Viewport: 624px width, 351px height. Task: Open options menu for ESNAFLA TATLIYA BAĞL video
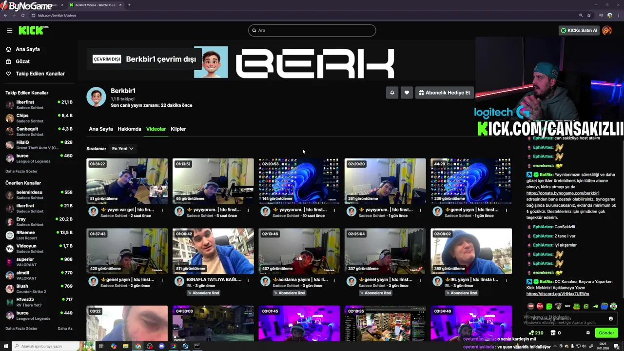(x=248, y=280)
